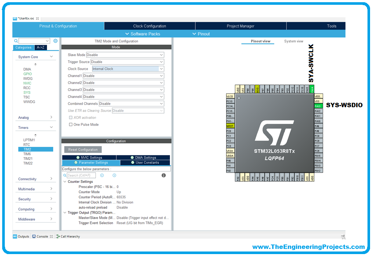Expand the Computing category

tap(36, 209)
